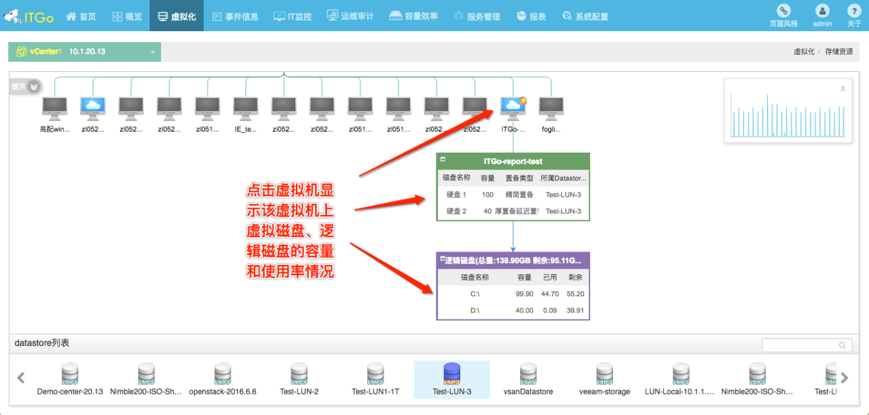This screenshot has height=415, width=869.
Task: Close the mini chart panel with x
Action: click(x=843, y=89)
